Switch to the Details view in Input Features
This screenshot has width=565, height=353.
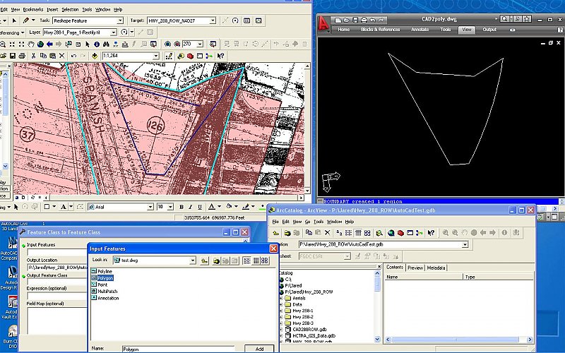point(256,261)
